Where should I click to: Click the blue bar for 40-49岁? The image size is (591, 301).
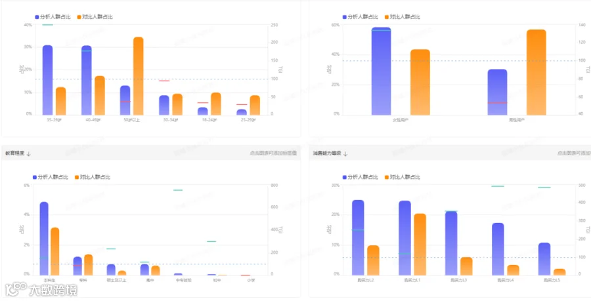pos(86,81)
